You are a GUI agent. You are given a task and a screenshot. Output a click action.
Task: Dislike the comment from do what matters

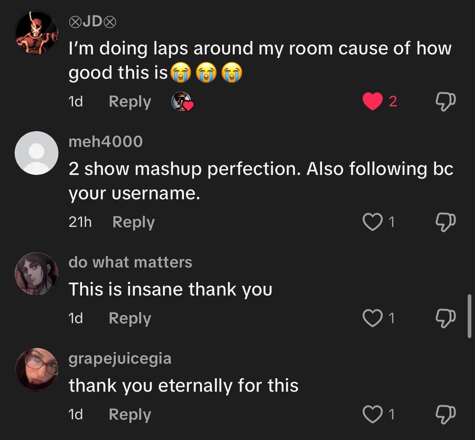[x=445, y=319]
